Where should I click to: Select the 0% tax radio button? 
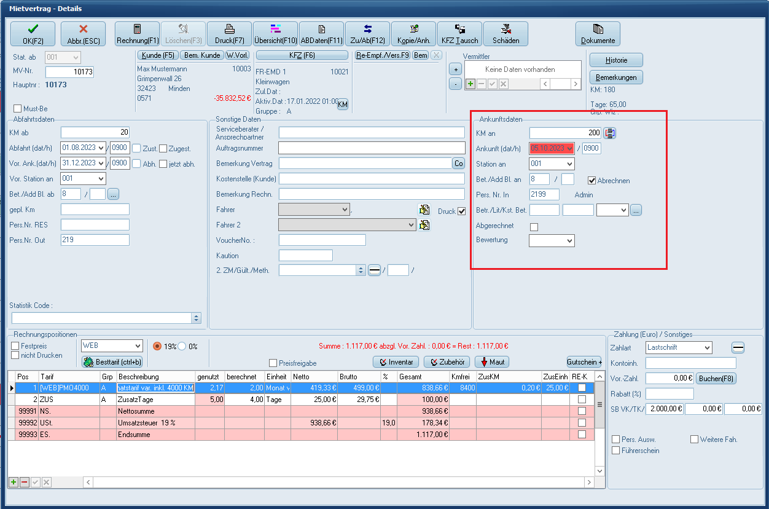click(x=182, y=346)
